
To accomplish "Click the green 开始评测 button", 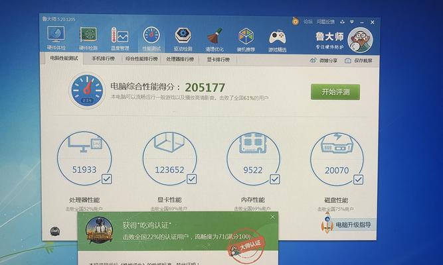I will click(x=335, y=92).
